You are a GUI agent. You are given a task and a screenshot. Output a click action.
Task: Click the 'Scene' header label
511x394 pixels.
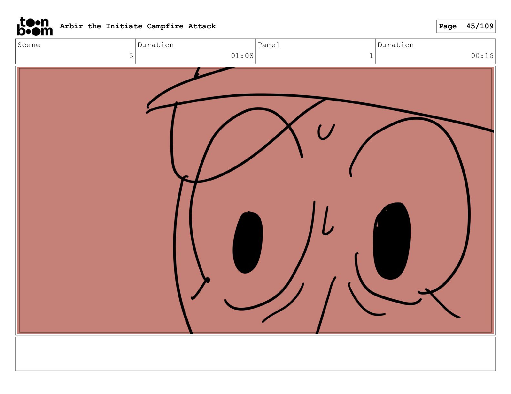pyautogui.click(x=29, y=45)
